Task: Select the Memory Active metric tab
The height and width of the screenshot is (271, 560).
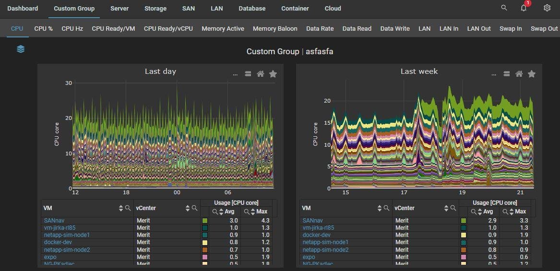Action: click(223, 29)
